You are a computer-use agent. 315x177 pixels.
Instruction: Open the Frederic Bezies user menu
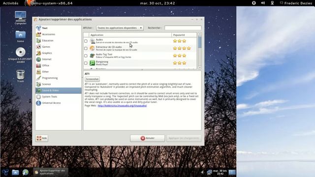[x=296, y=3]
